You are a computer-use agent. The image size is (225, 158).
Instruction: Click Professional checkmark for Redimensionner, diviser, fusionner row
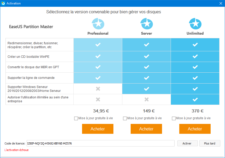[x=98, y=45]
